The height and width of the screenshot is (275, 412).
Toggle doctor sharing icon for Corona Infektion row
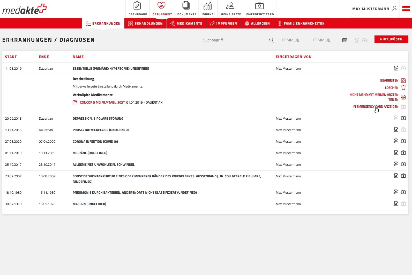click(x=396, y=141)
